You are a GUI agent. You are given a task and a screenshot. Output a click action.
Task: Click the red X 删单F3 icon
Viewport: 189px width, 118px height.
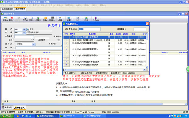click(x=12, y=19)
